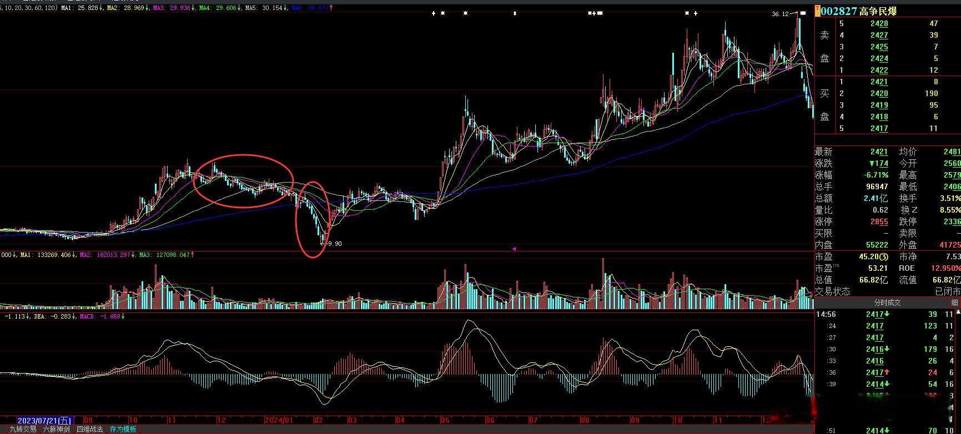Click sell level 5 price 2428
Image resolution: width=961 pixels, height=434 pixels.
pos(879,23)
